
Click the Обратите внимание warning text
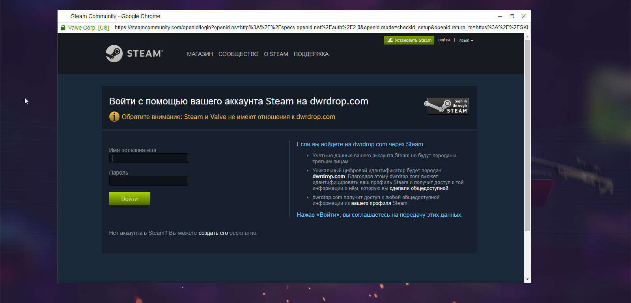pos(228,117)
